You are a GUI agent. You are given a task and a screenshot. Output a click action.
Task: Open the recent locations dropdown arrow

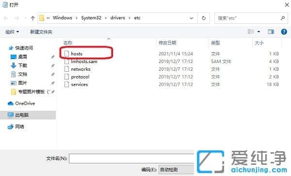[x=25, y=18]
